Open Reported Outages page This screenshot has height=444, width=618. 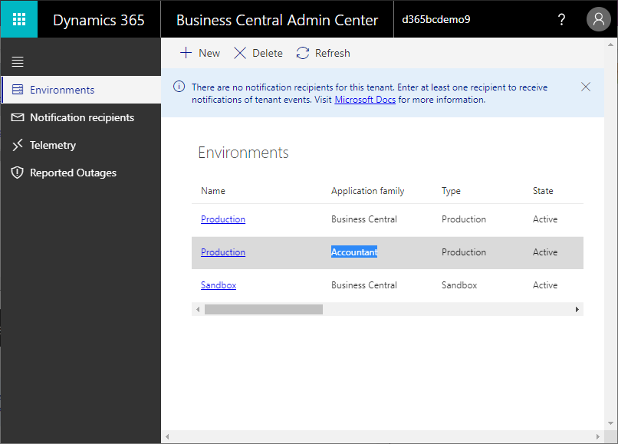point(73,173)
